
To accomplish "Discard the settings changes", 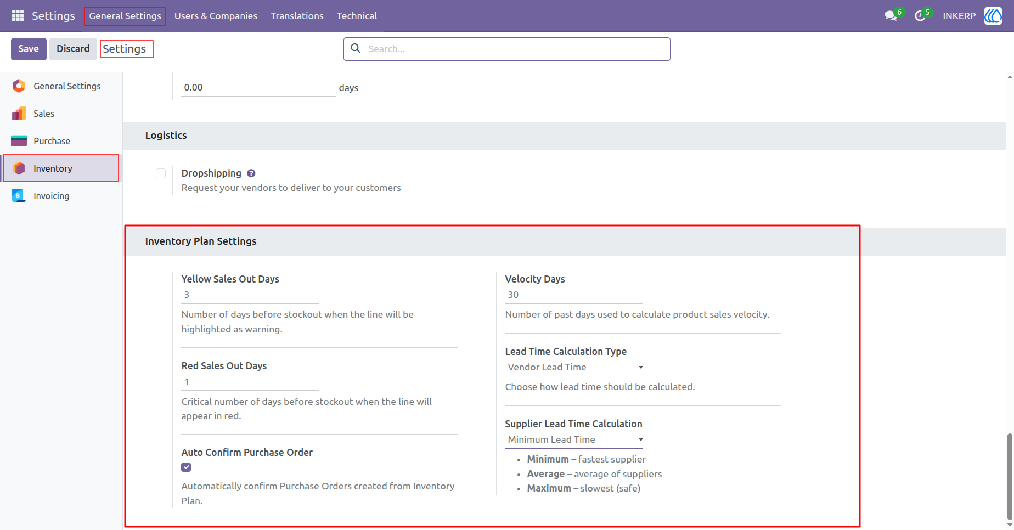I will pos(73,49).
